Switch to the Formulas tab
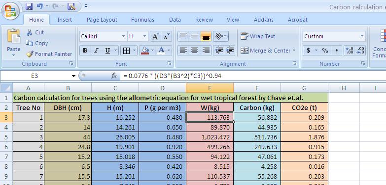Screen dimensions: 386x185 [142, 20]
